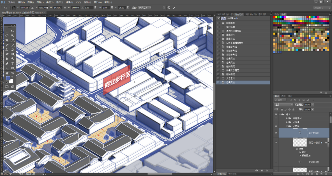The height and width of the screenshot is (176, 332).
Task: Expand the 小场景 layer group
Action: click(287, 122)
